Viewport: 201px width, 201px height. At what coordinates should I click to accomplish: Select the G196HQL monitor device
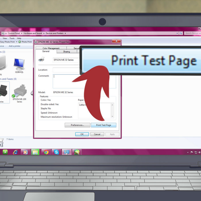19,66
